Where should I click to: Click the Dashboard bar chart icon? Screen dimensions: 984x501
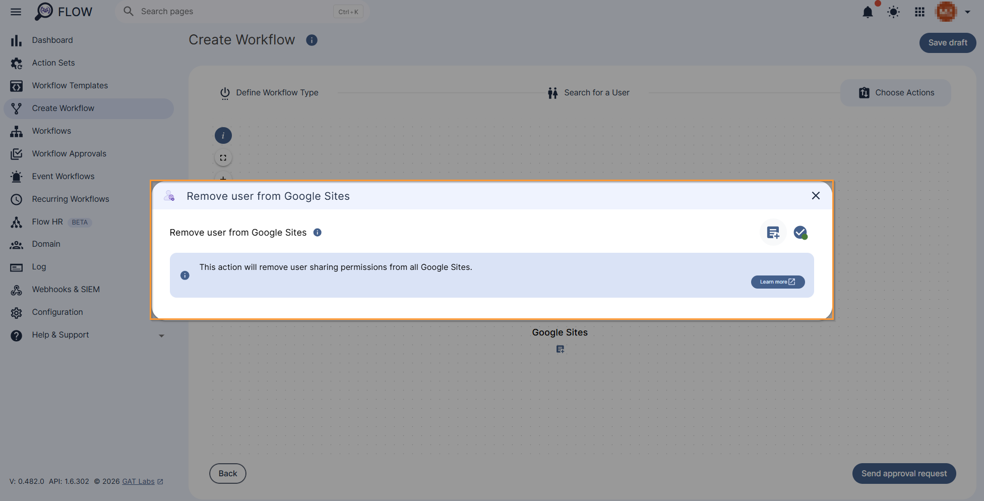[16, 40]
